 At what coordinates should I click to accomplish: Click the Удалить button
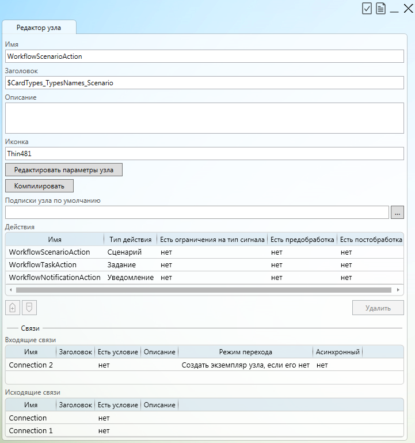378,308
